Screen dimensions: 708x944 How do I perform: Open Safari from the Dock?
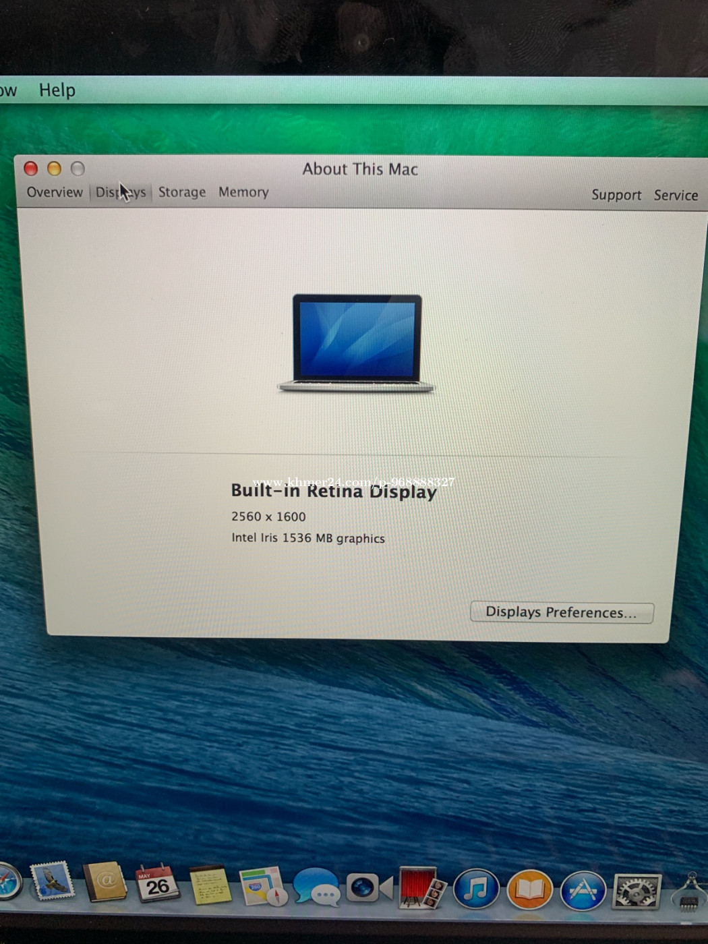pos(8,883)
